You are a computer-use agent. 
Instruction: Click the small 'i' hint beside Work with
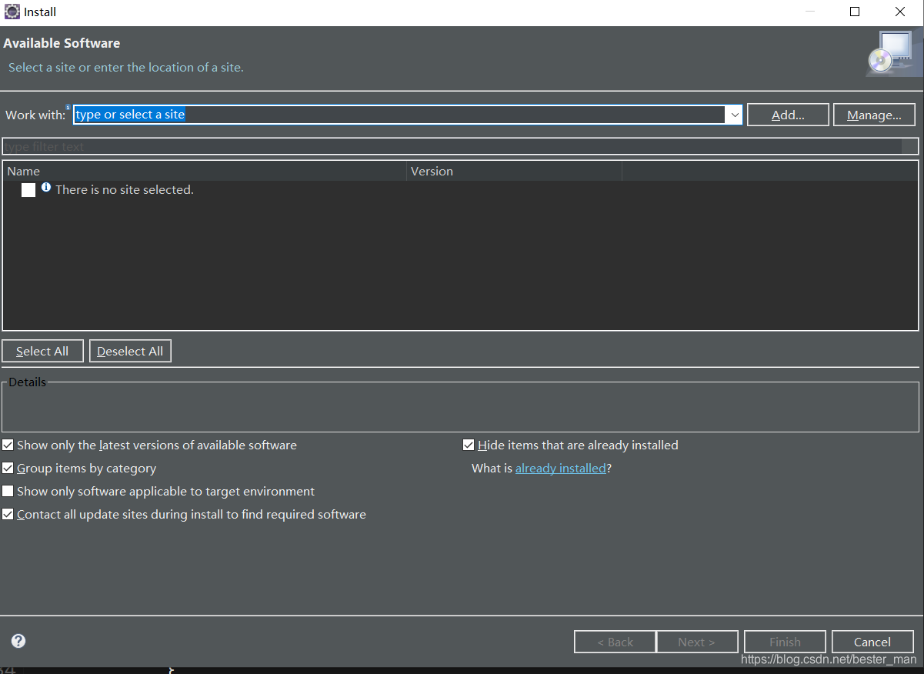point(68,108)
